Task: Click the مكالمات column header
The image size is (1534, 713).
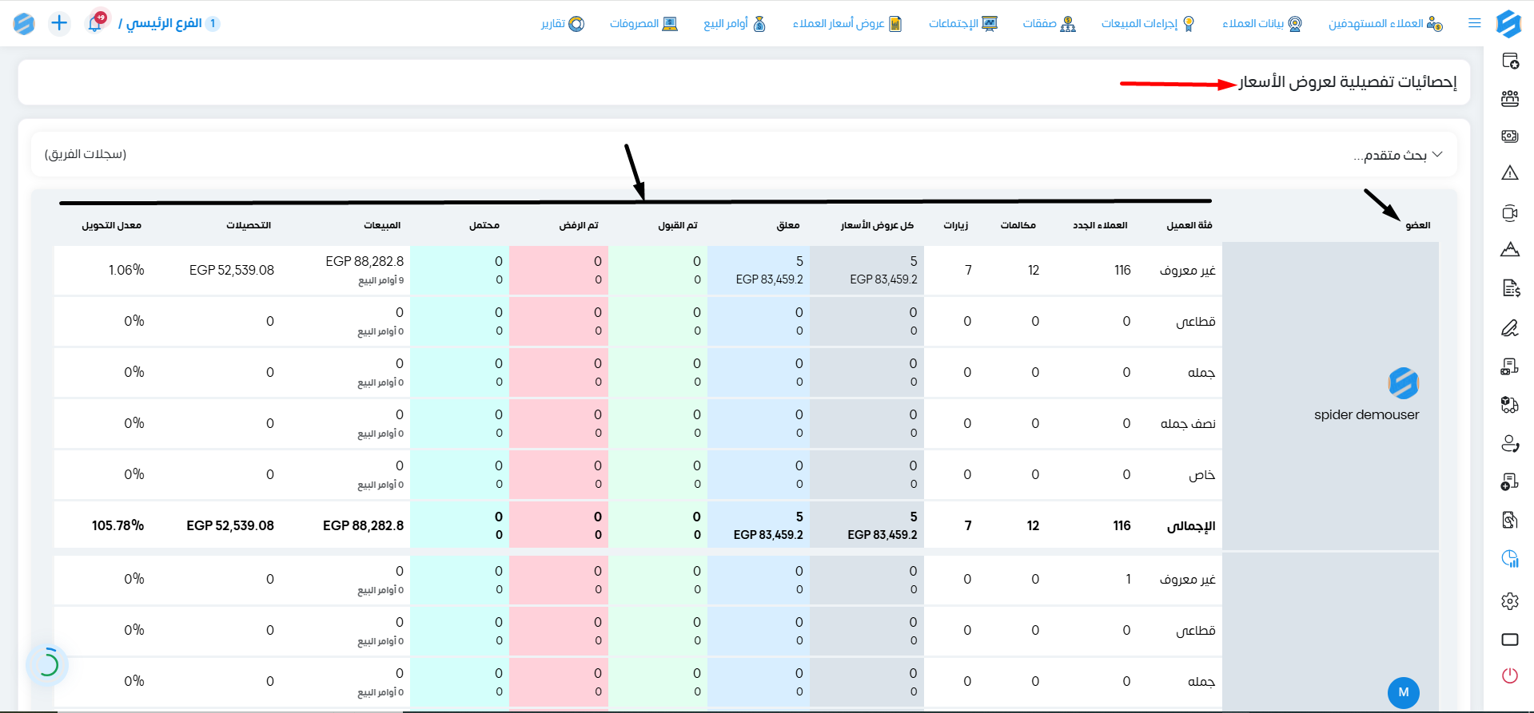Action: tap(1018, 225)
